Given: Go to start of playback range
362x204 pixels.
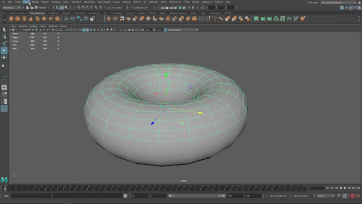Looking at the screenshot, I should (x=327, y=188).
